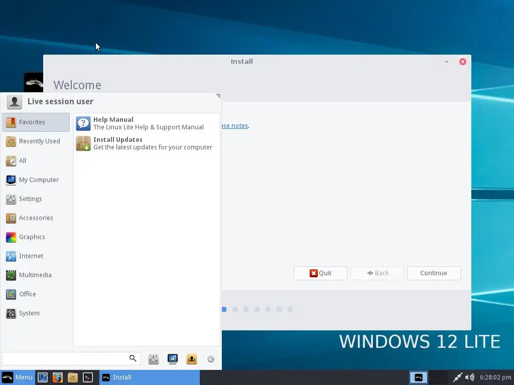Launch Help Manual from favorites
The width and height of the screenshot is (514, 385).
click(147, 123)
